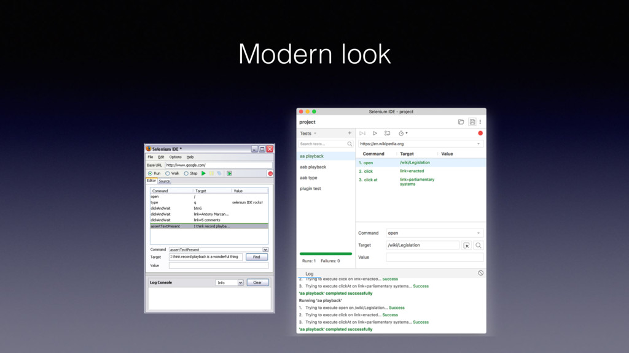This screenshot has height=353, width=629.
Task: Open the Options menu in old Selenium IDE
Action: click(175, 157)
